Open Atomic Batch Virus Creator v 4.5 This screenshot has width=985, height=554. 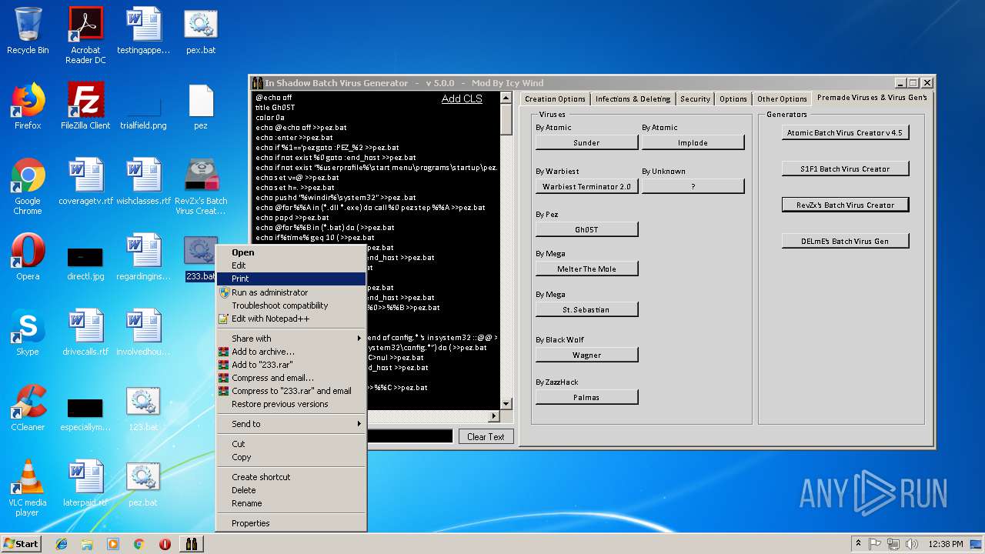(845, 132)
